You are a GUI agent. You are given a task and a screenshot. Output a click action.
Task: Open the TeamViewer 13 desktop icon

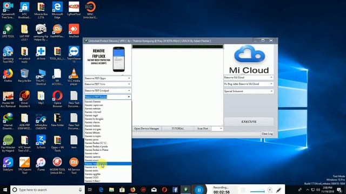point(74,54)
